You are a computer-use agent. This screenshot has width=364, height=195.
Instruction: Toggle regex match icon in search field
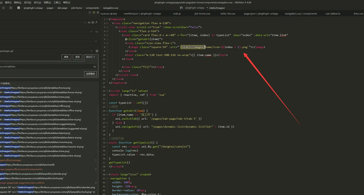[96, 23]
